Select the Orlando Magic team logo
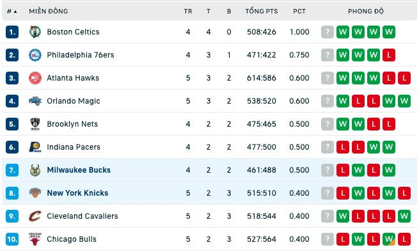This screenshot has height=252, width=419. pos(35,101)
